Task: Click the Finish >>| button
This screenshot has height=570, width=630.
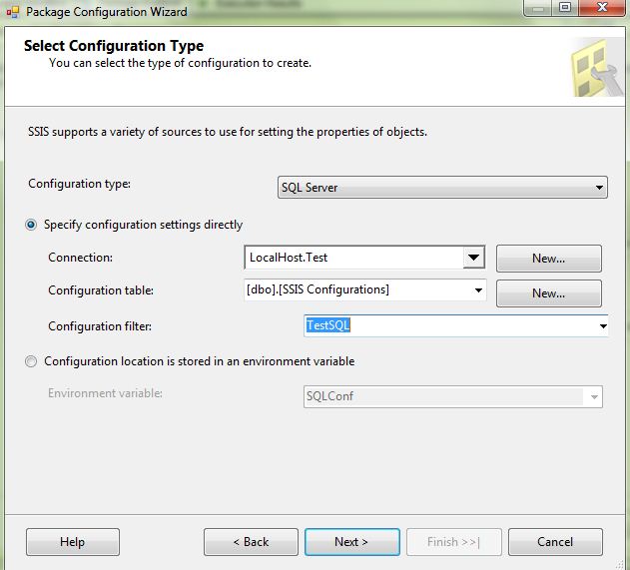Action: coord(453,542)
